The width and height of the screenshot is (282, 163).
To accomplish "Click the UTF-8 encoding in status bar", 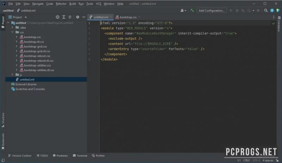I will click(256, 160).
